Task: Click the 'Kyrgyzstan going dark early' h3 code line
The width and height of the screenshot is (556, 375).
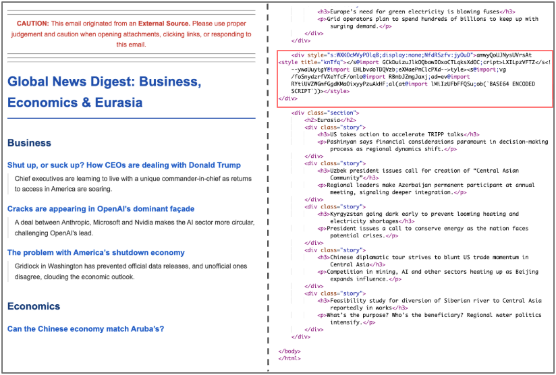Action: coord(418,218)
